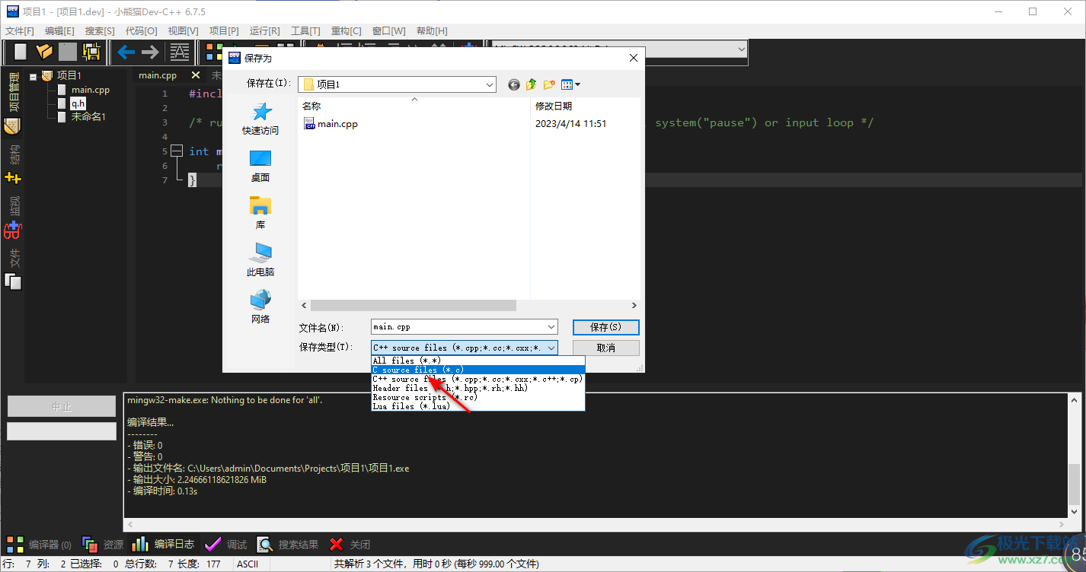Click the Open file folder toolbar icon
This screenshot has width=1086, height=572.
pyautogui.click(x=44, y=52)
